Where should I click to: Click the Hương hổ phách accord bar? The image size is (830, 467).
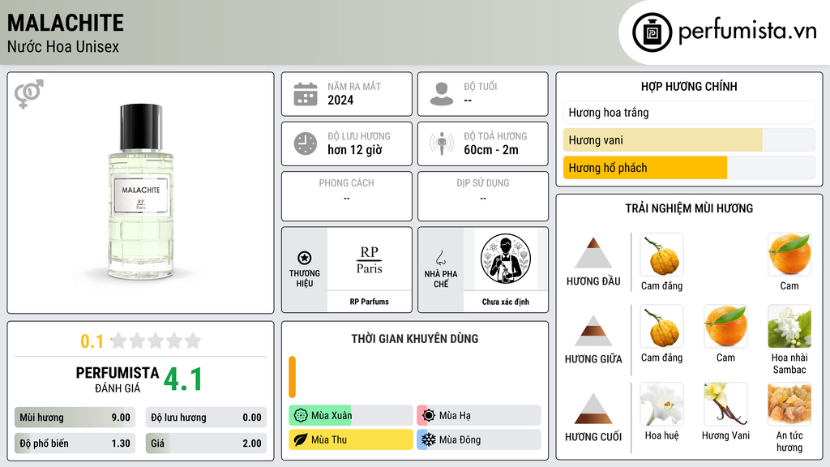click(x=689, y=168)
